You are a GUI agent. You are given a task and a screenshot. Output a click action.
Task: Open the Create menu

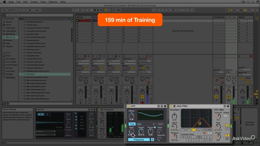click(x=34, y=2)
